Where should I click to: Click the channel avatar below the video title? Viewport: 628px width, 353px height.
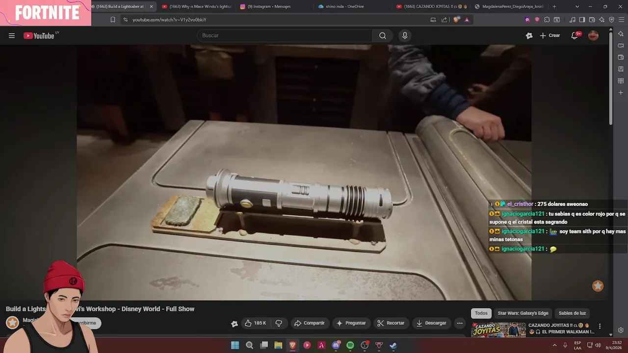click(x=12, y=323)
